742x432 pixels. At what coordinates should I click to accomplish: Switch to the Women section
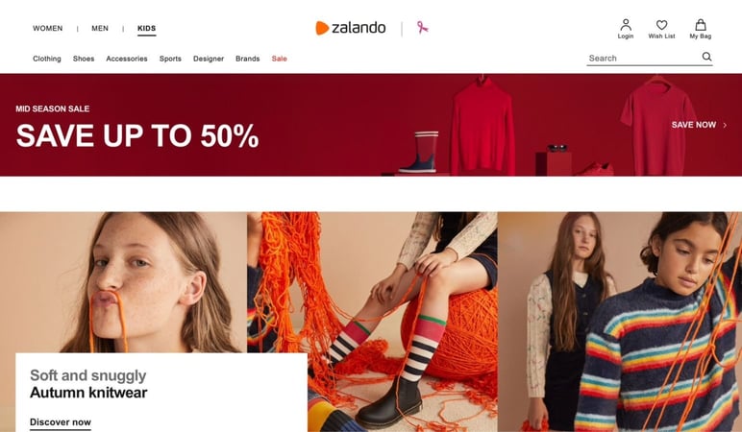48,29
